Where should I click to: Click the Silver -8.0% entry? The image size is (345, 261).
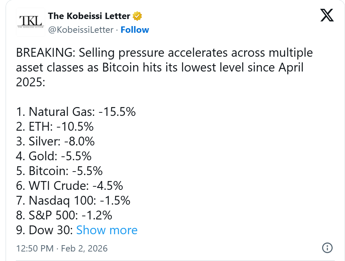point(55,141)
